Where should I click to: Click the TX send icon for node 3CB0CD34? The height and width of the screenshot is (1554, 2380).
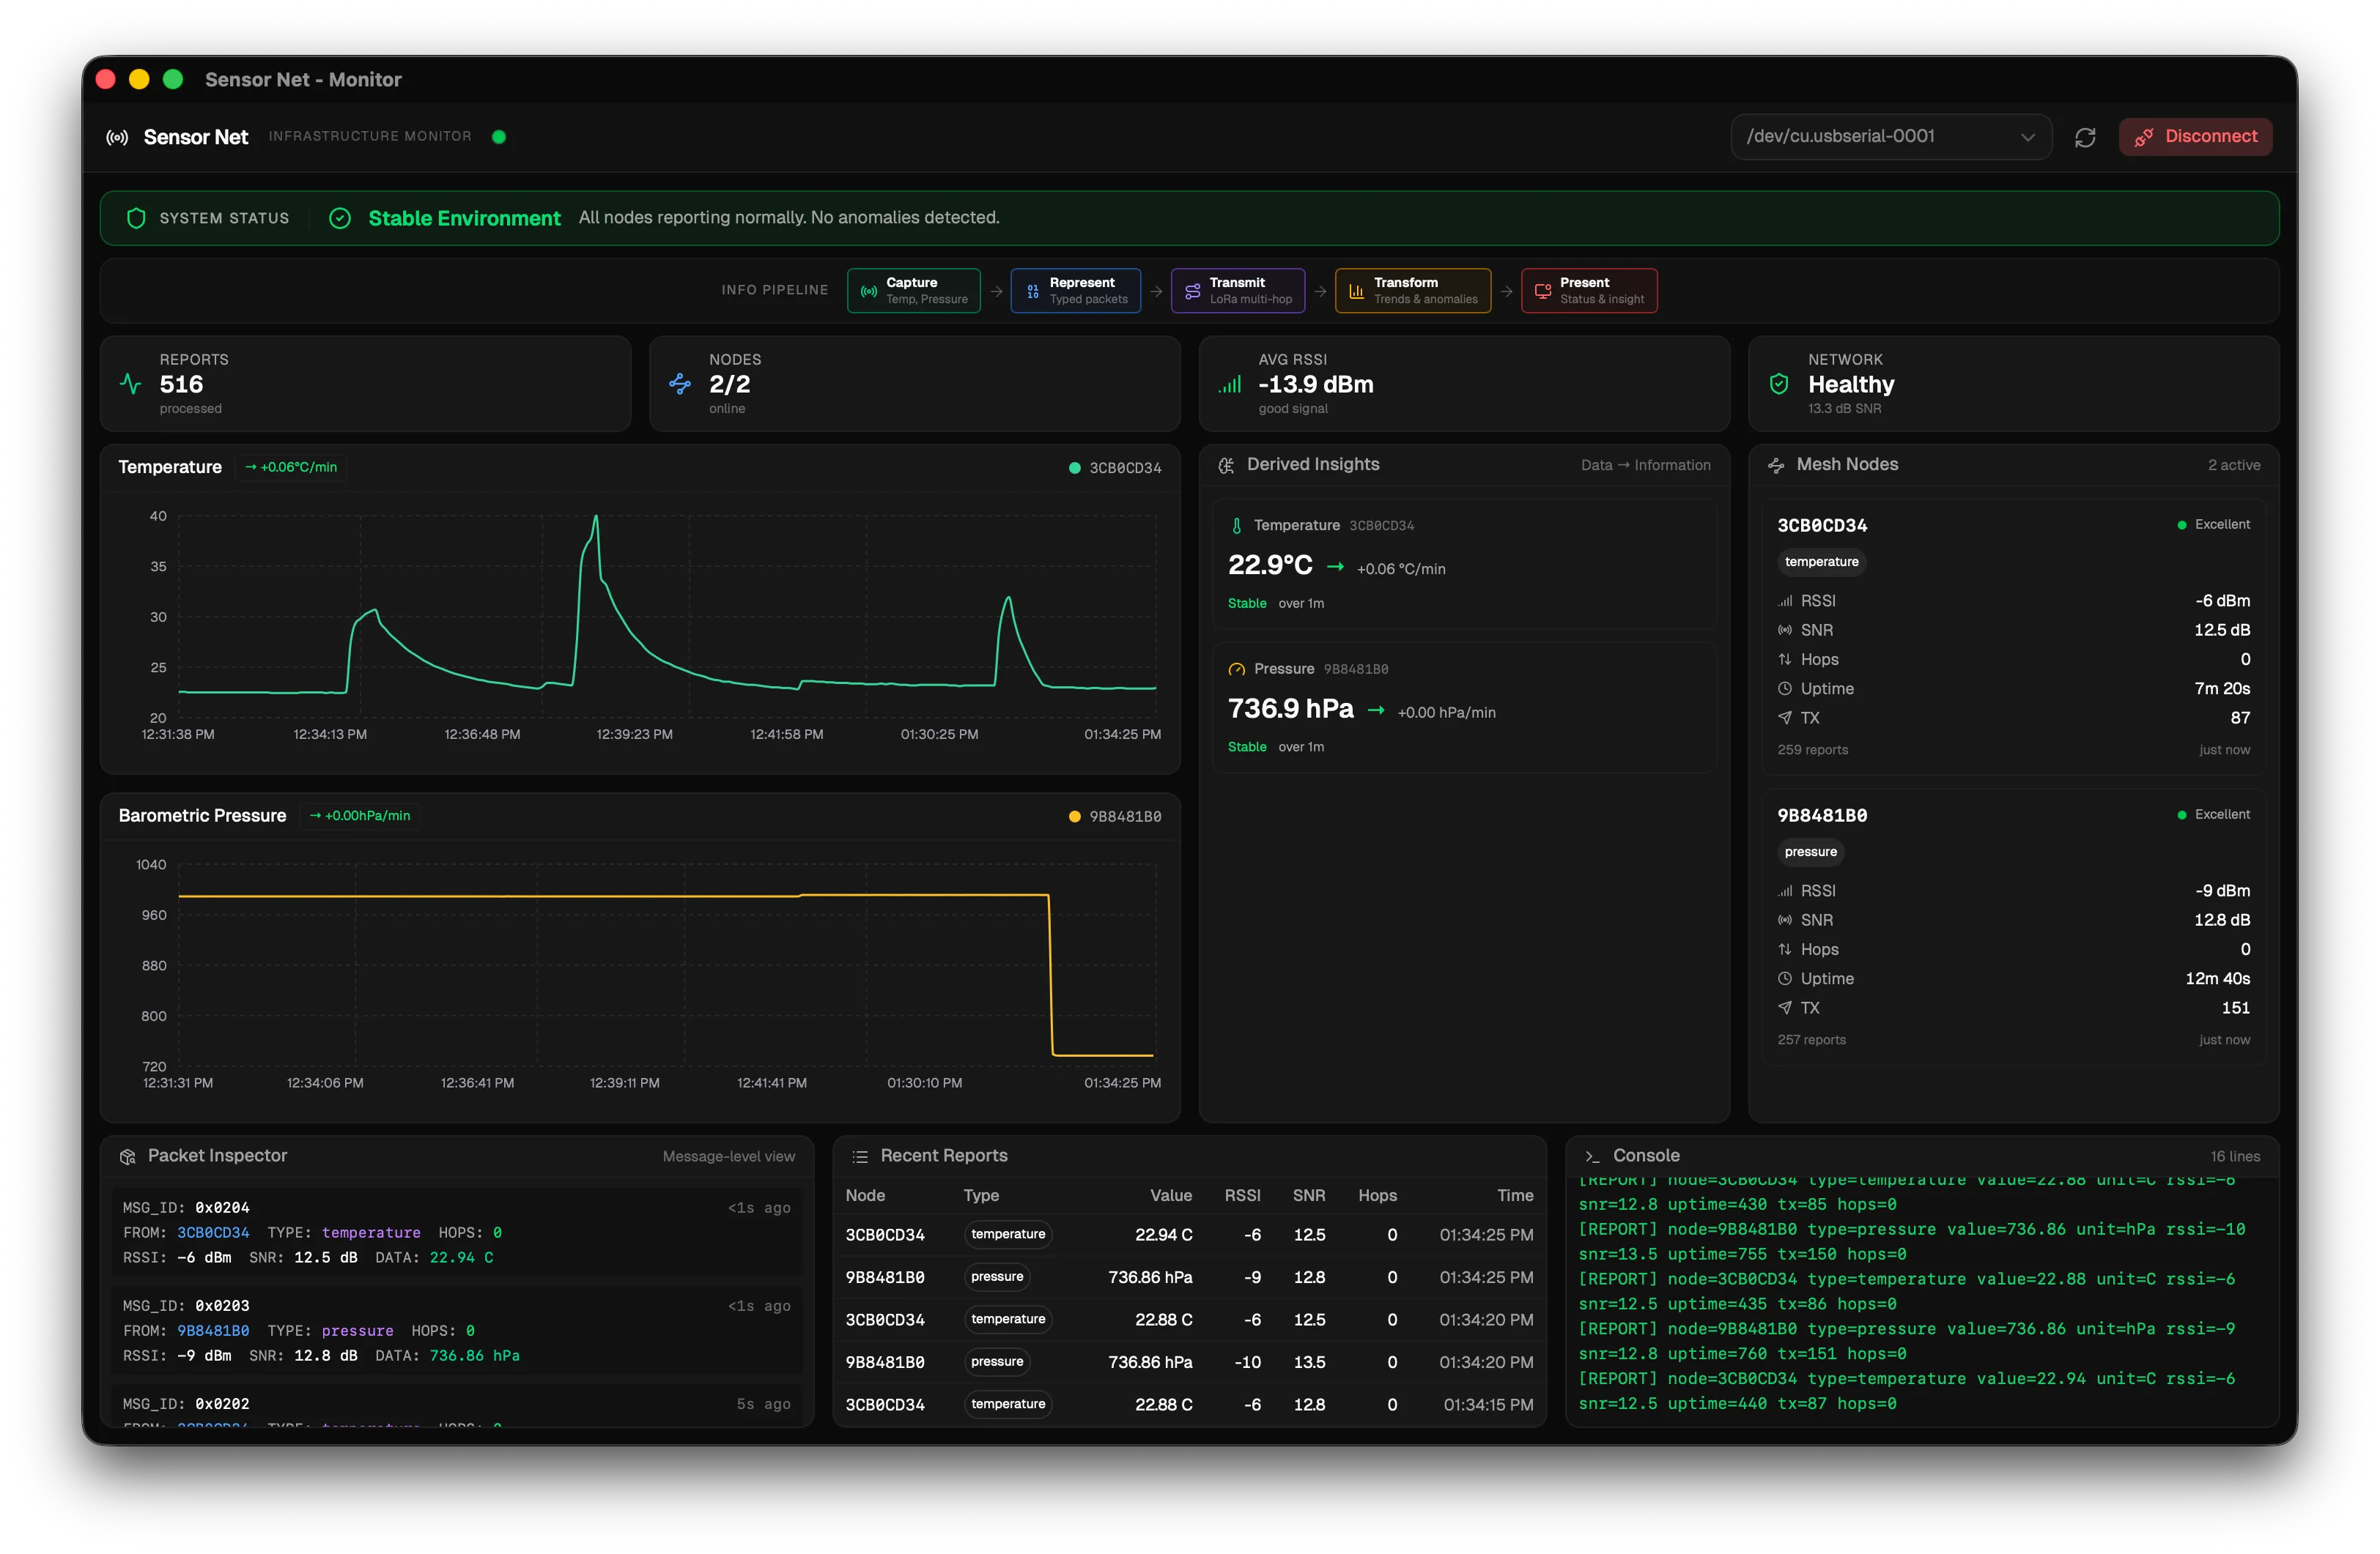[1785, 718]
